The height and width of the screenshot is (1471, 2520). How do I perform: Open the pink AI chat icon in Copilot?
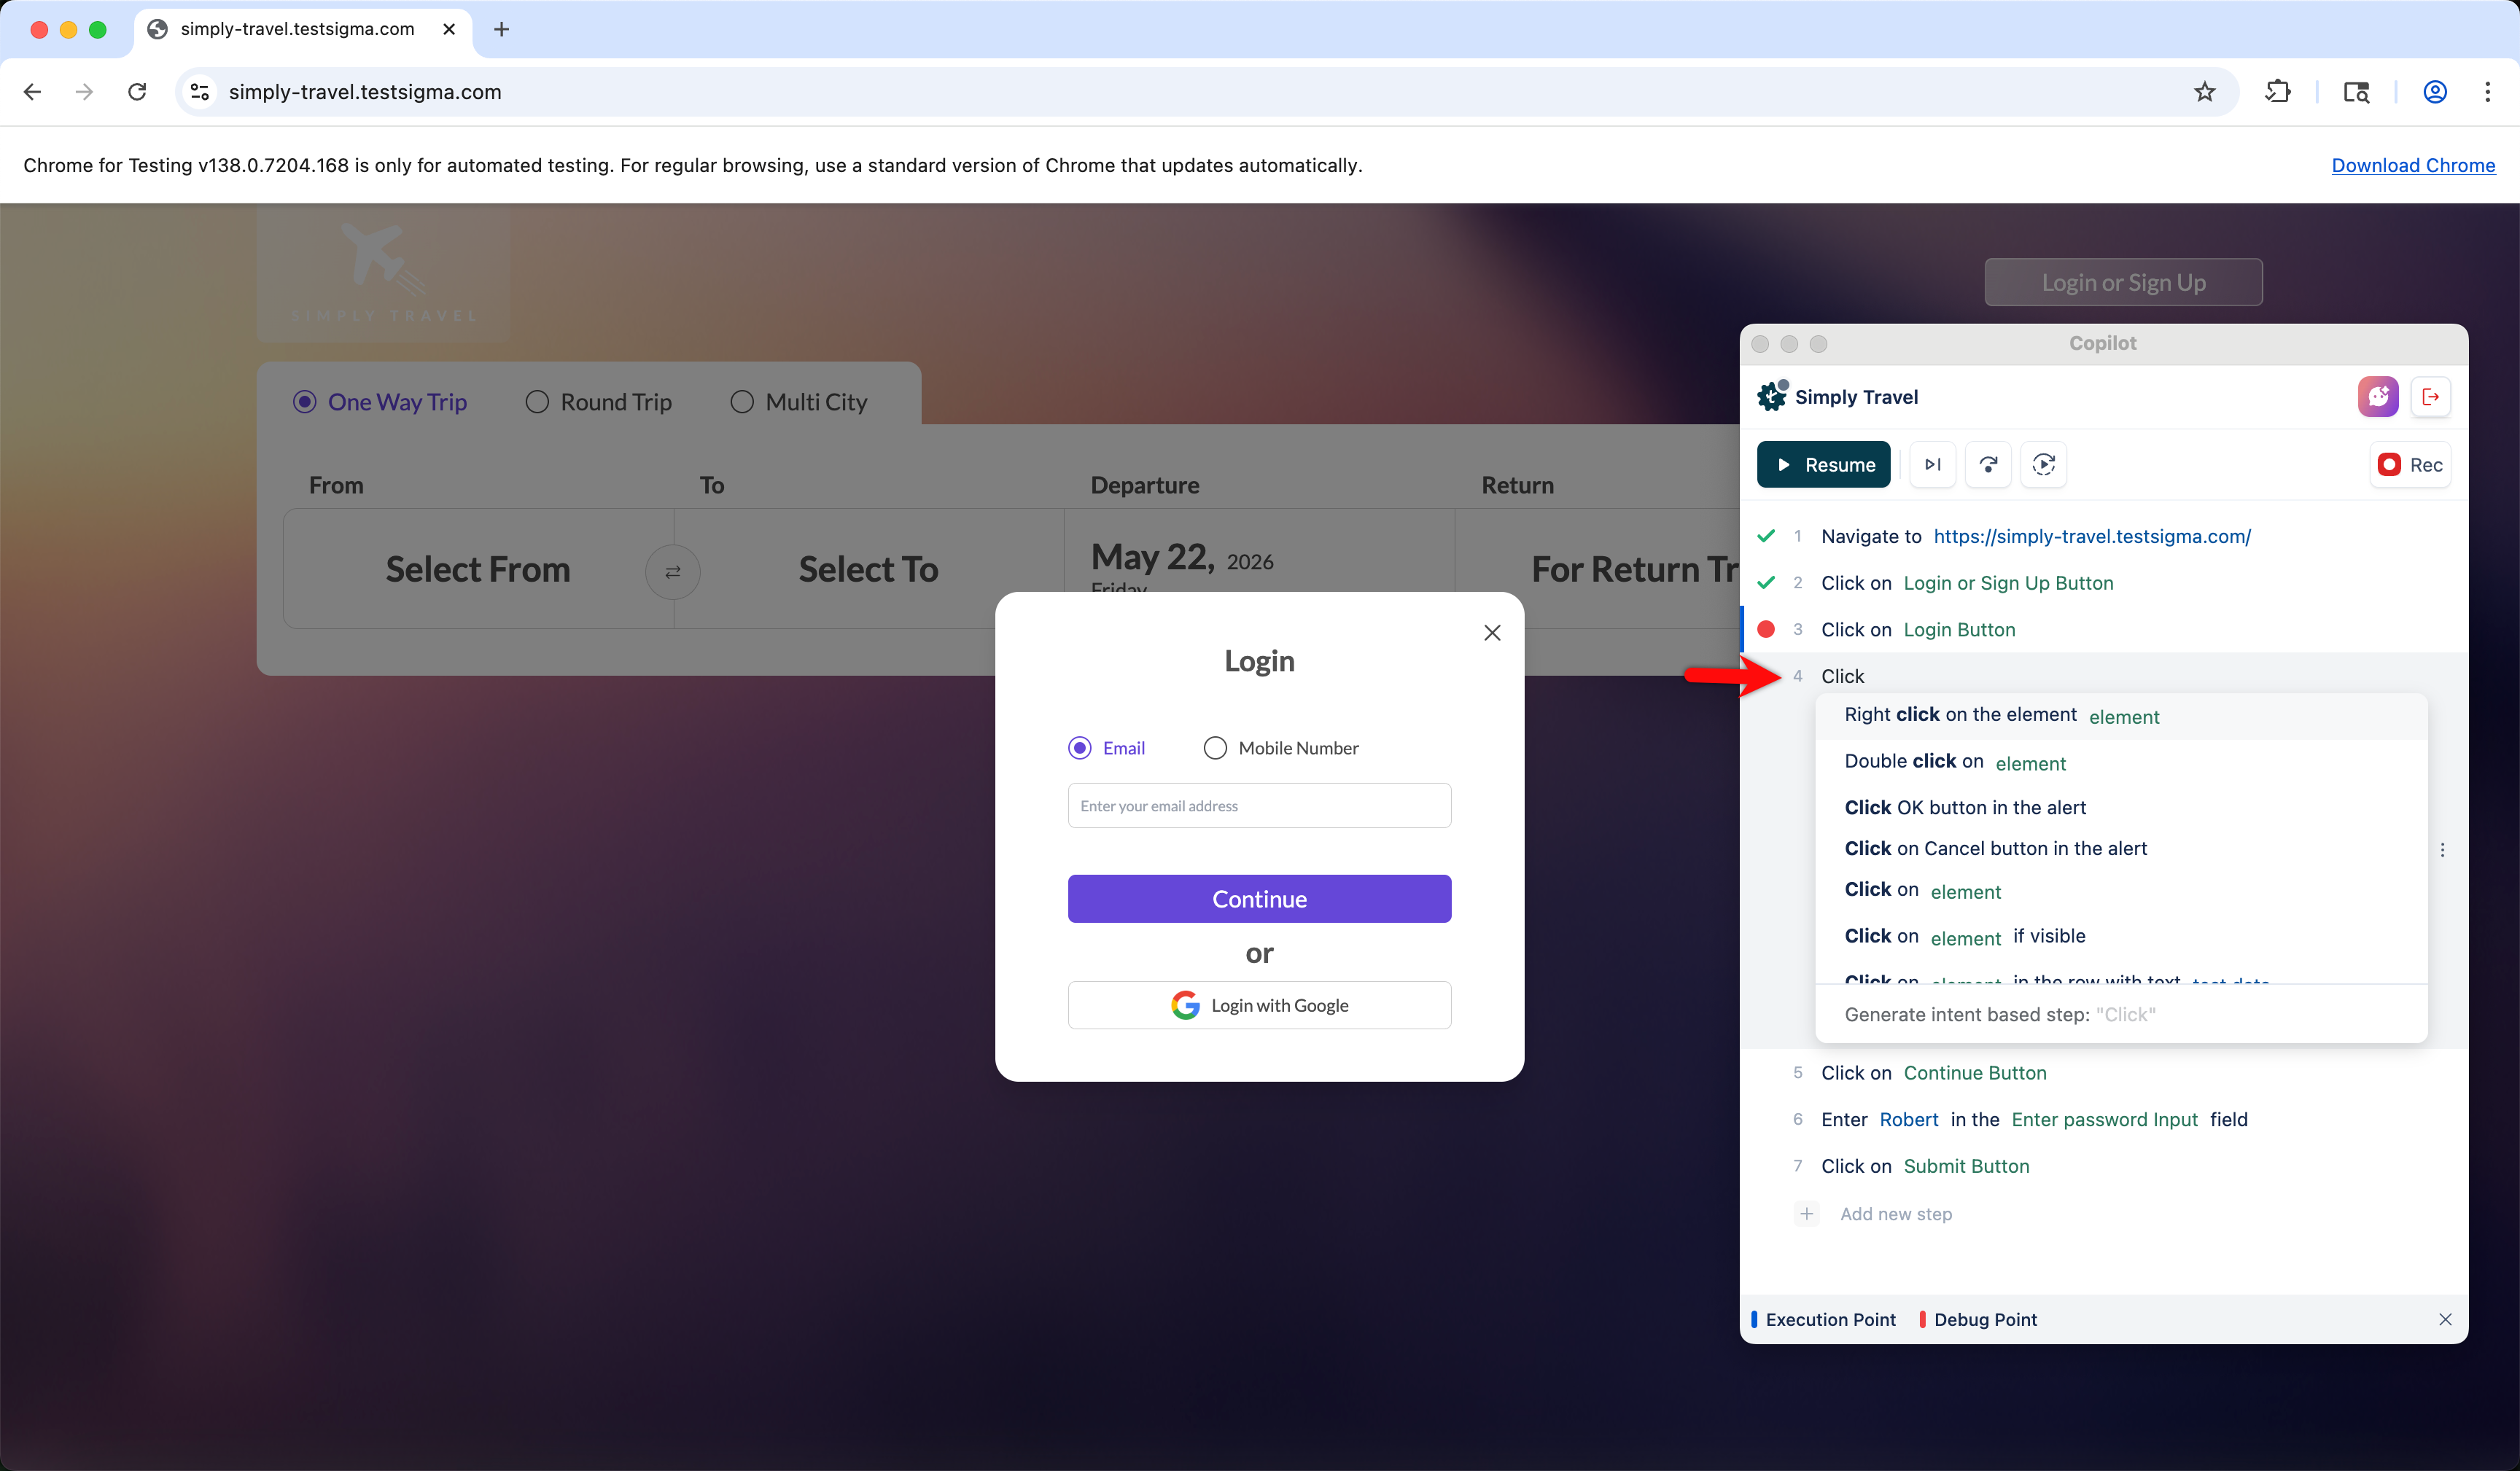(x=2378, y=397)
